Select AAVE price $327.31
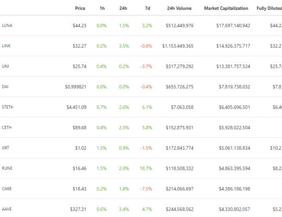This screenshot has height=217, width=282. tap(78, 209)
